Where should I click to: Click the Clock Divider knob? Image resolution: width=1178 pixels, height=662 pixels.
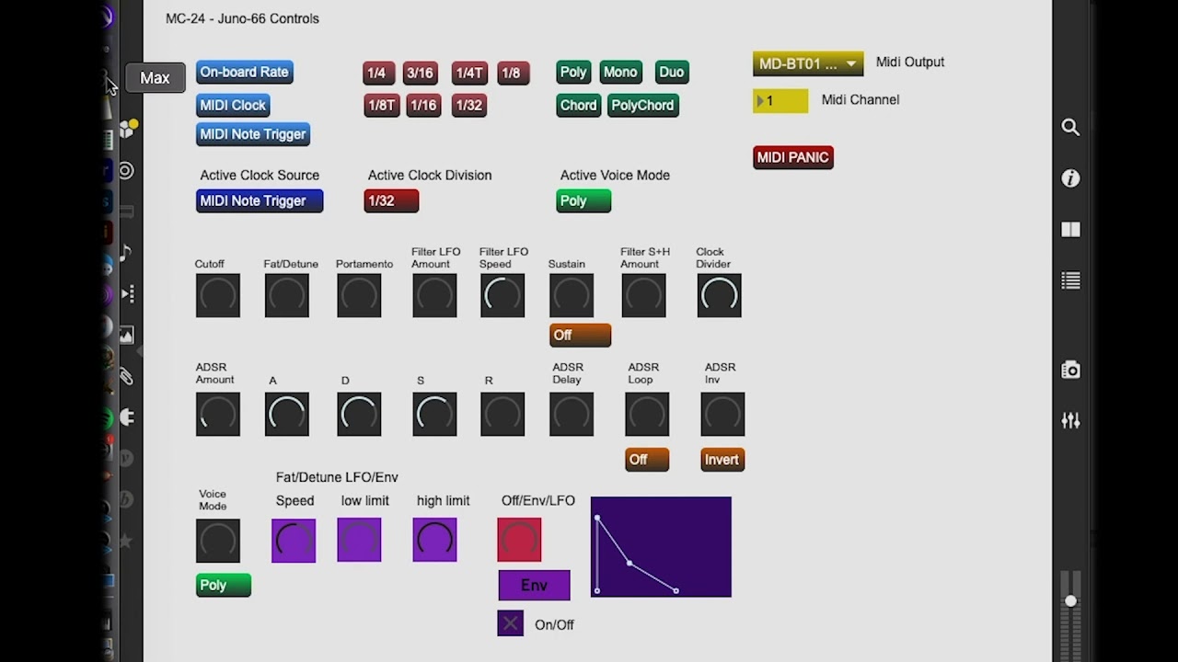[719, 295]
